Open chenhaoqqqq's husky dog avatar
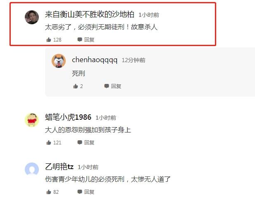255x202 pixels. tap(59, 61)
